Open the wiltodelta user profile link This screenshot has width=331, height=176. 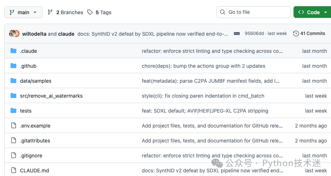pos(34,34)
